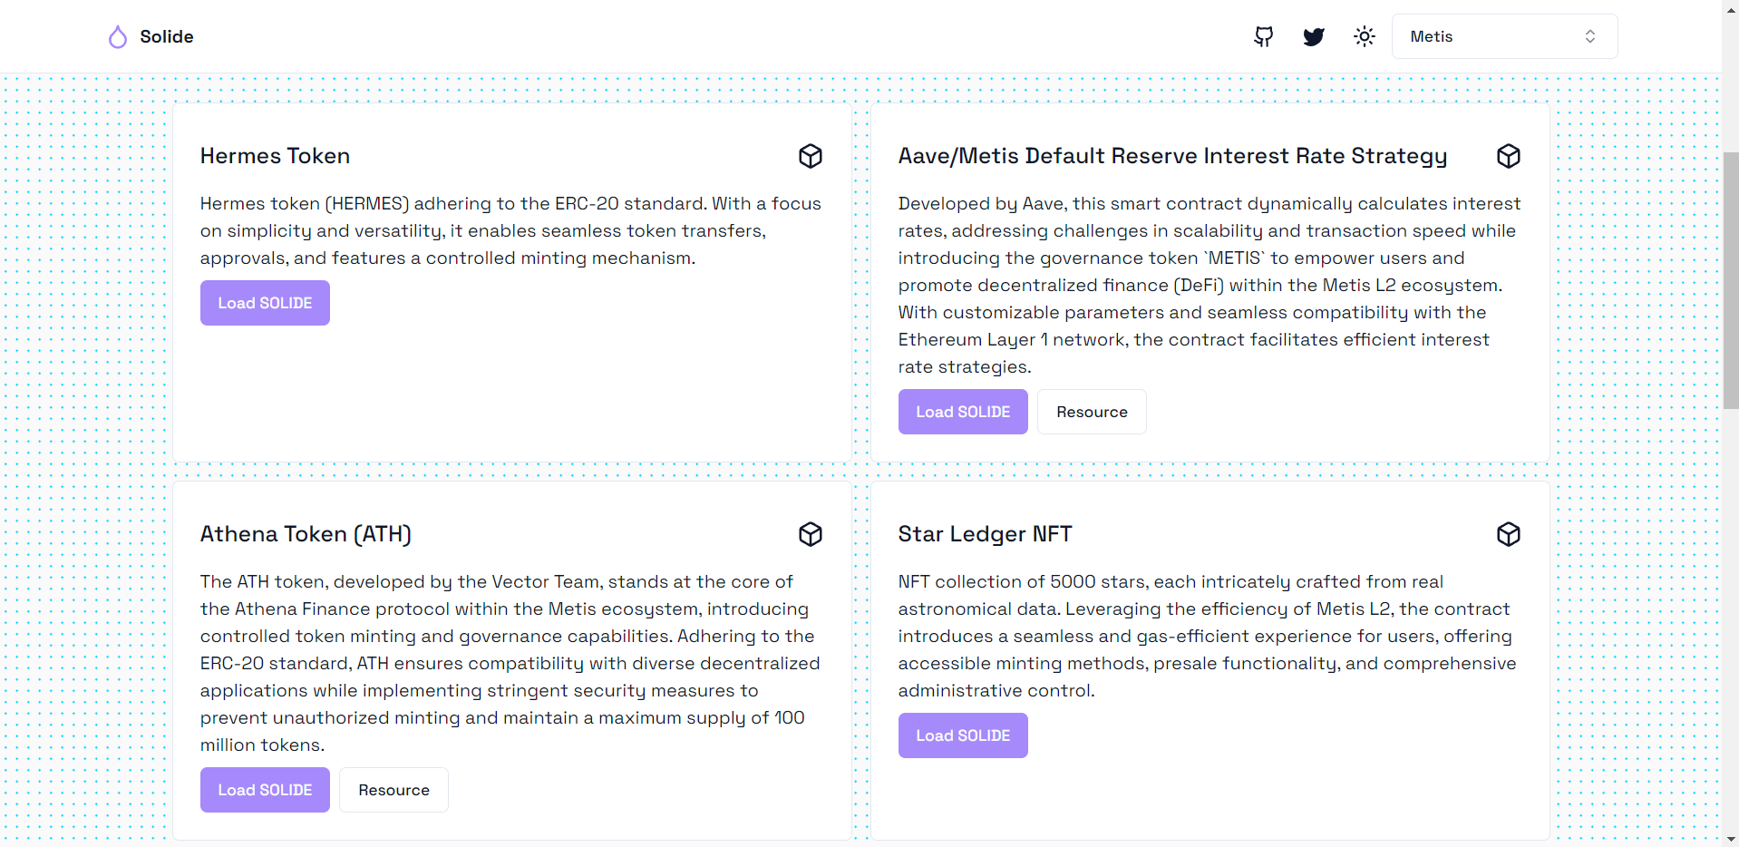
Task: Click the chevron arrows in Metis selector
Action: coord(1590,36)
